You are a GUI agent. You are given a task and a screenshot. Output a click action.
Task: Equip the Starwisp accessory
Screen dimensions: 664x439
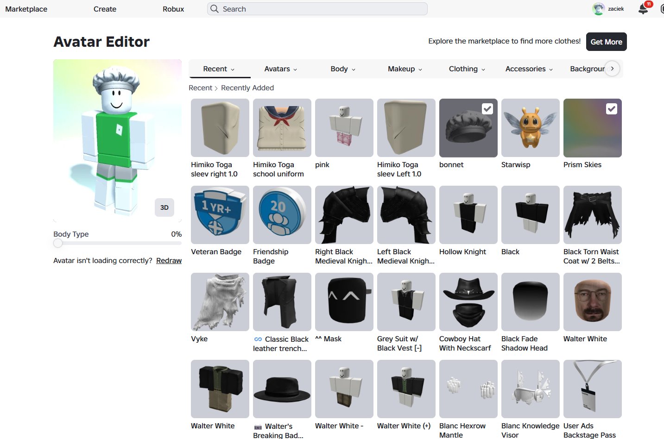point(531,128)
